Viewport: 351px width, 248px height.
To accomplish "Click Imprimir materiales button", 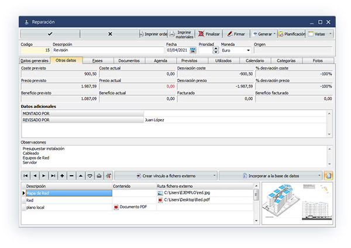I will tap(181, 34).
